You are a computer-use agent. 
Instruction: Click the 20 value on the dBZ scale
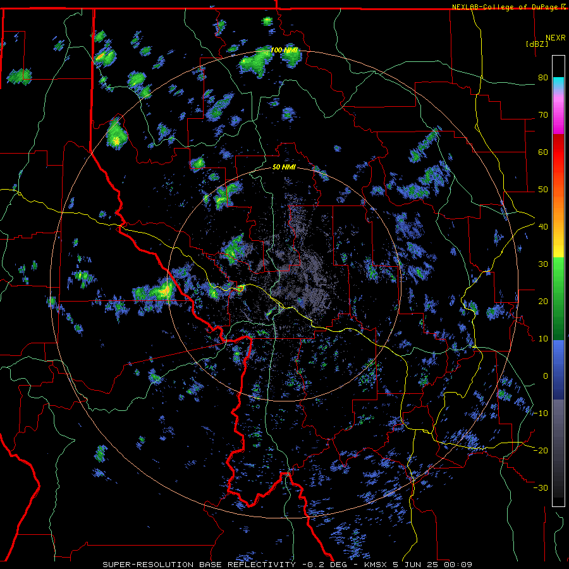point(543,301)
